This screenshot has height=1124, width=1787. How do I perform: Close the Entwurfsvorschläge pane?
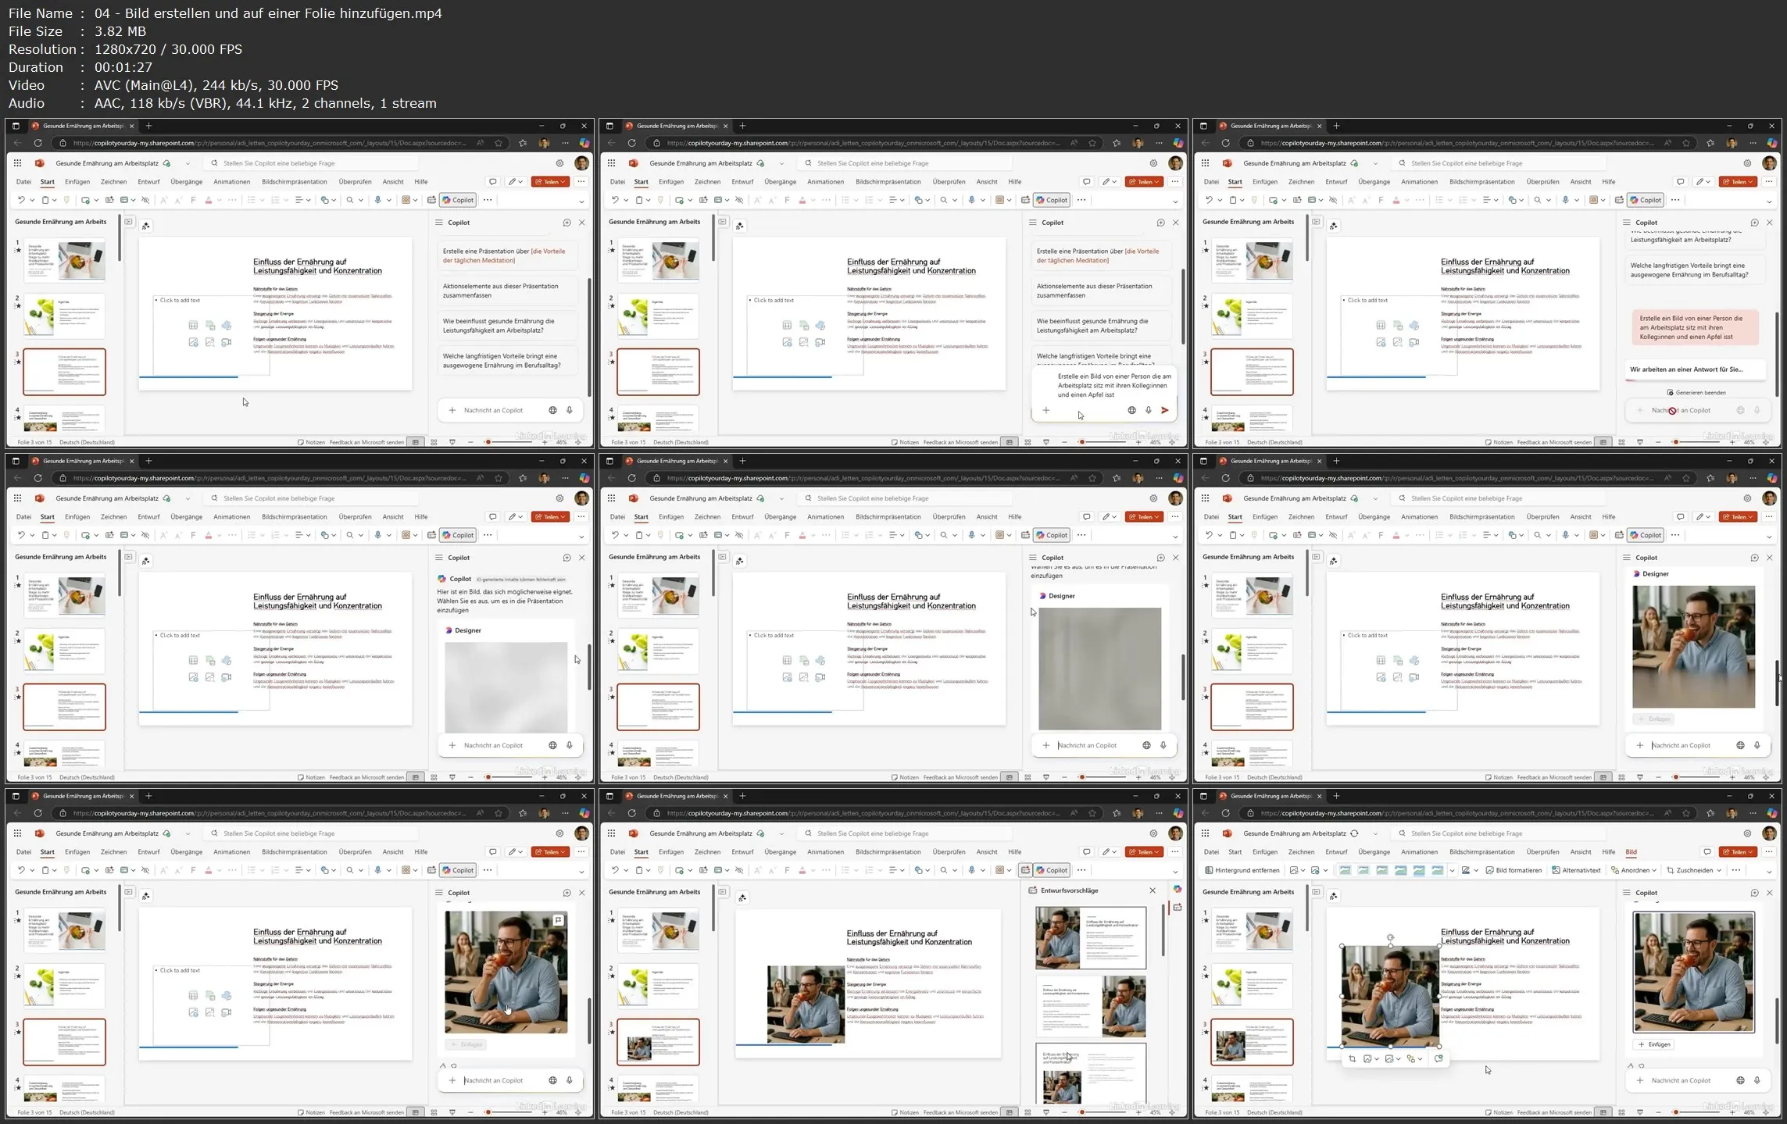pyautogui.click(x=1153, y=890)
